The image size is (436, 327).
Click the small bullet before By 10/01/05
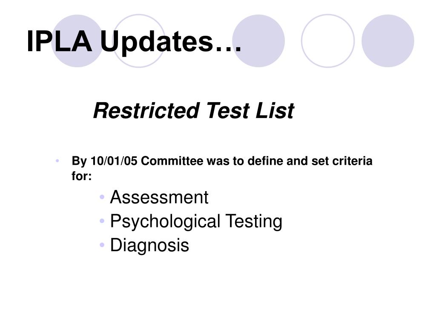(57, 161)
